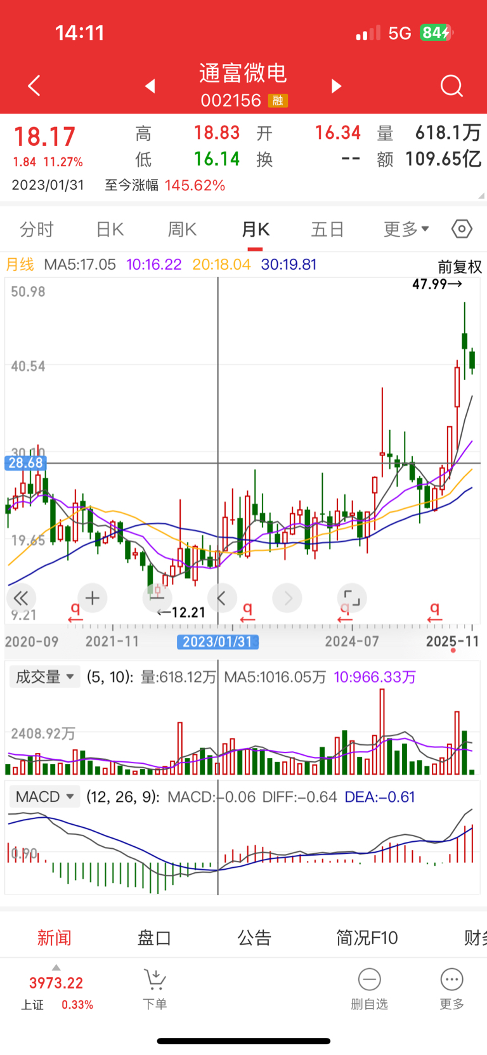
Task: Expand chart to fullscreen icon
Action: click(351, 598)
